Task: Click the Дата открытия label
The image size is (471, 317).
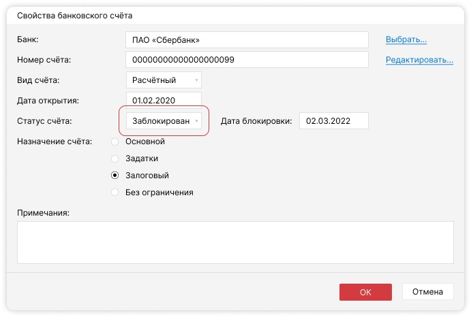Action: click(x=48, y=101)
